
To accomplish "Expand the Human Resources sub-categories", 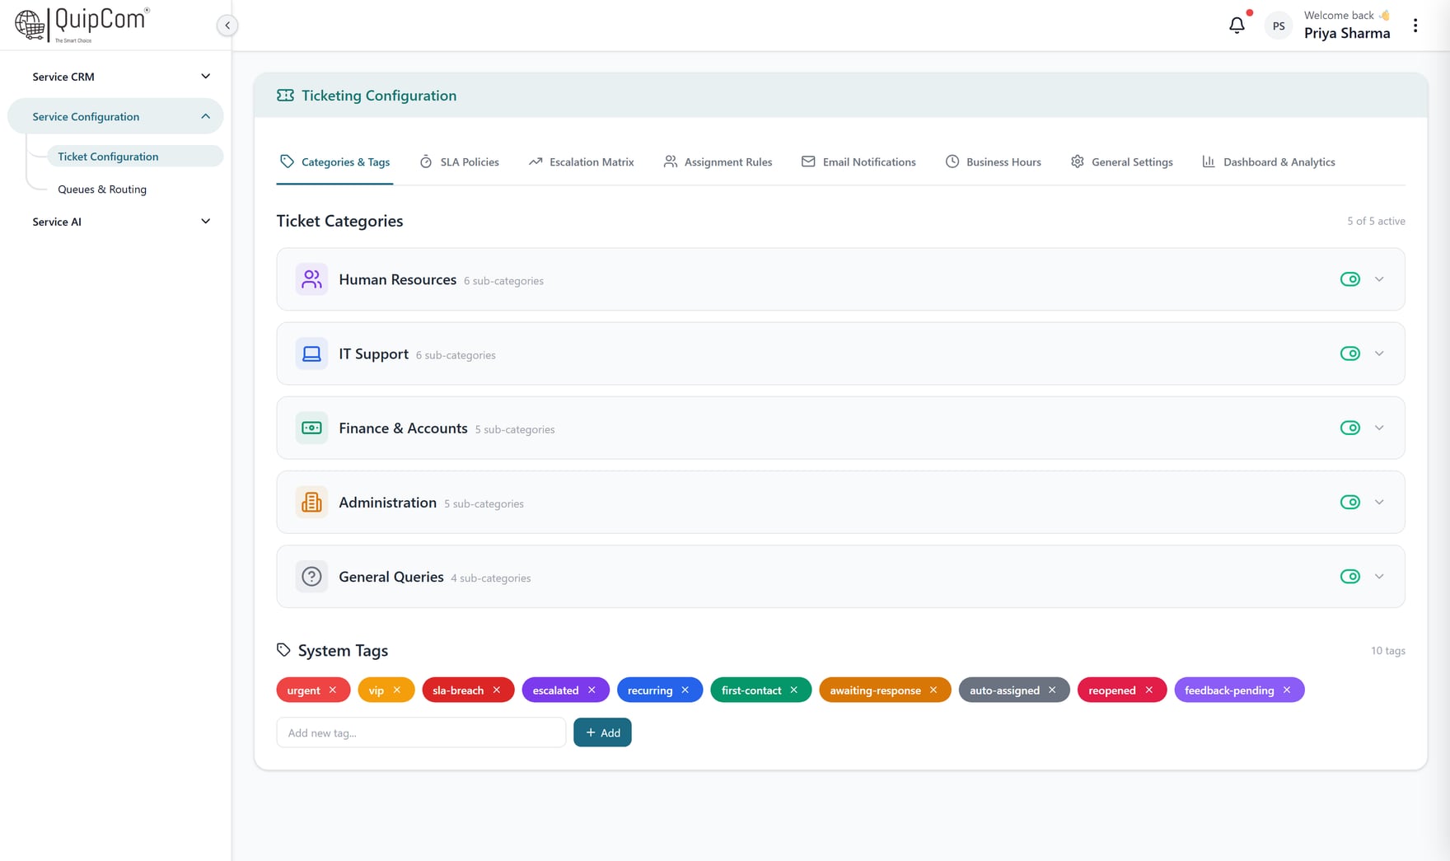I will (1379, 279).
